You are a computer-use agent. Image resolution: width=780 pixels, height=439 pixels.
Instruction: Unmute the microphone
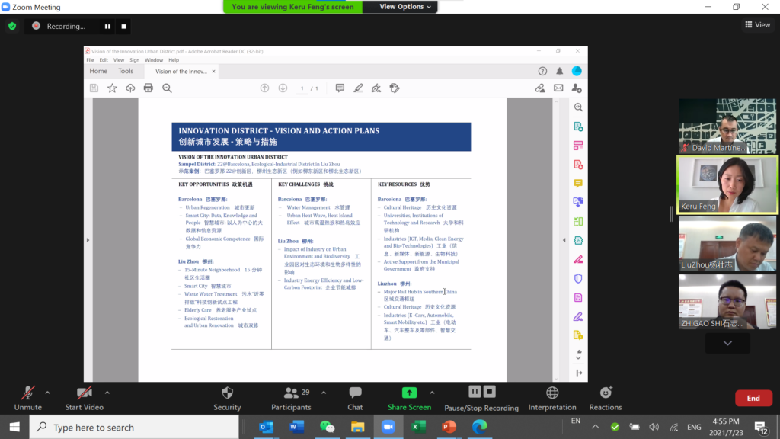pos(28,393)
